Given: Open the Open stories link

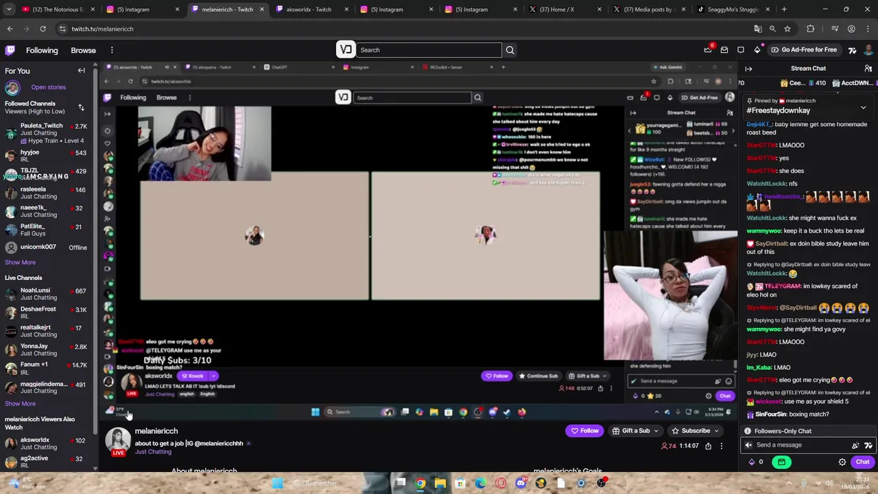Looking at the screenshot, I should point(48,87).
